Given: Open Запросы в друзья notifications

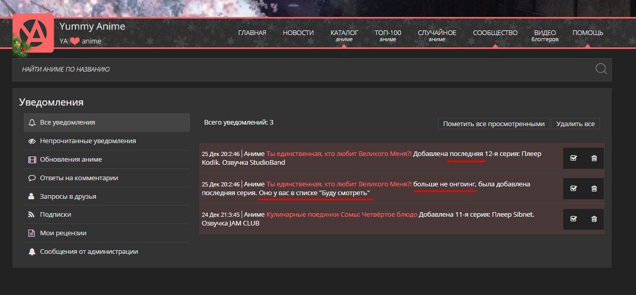Looking at the screenshot, I should 107,196.
